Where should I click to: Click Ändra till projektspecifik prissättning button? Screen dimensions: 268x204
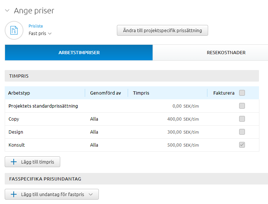pyautogui.click(x=162, y=30)
